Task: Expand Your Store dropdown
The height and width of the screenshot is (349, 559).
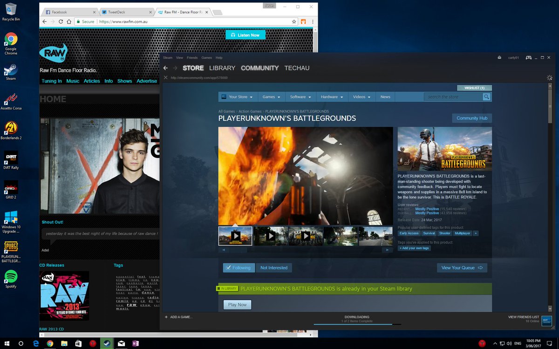Action: (237, 97)
